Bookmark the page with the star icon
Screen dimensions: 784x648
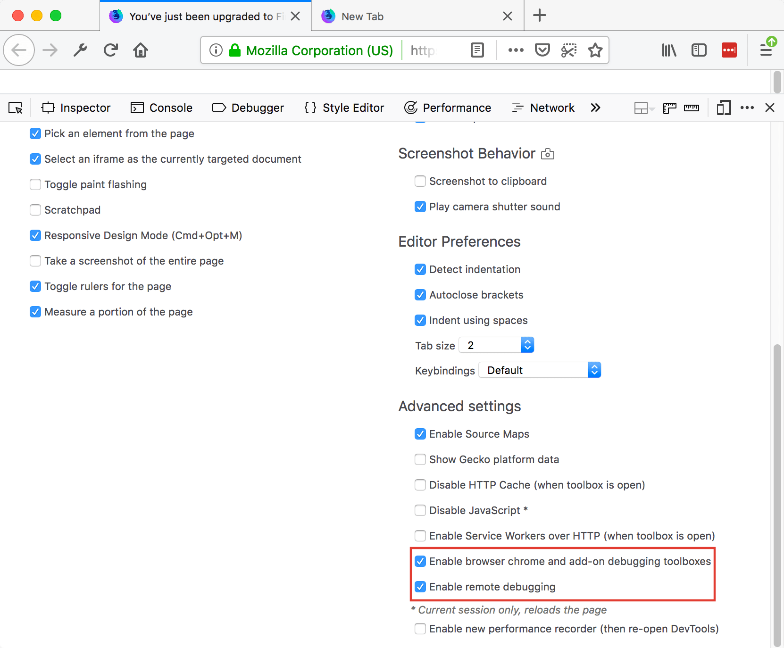coord(595,50)
